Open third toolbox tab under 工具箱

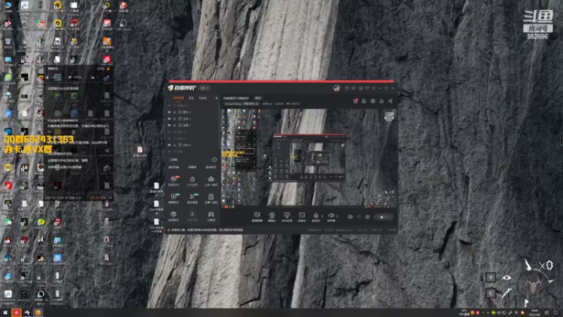(210, 167)
